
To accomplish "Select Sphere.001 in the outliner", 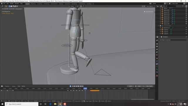I will [167, 10].
